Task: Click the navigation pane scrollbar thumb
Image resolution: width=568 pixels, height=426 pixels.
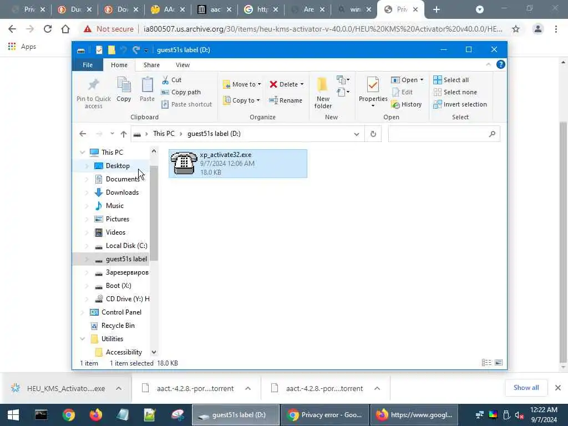Action: point(154,213)
